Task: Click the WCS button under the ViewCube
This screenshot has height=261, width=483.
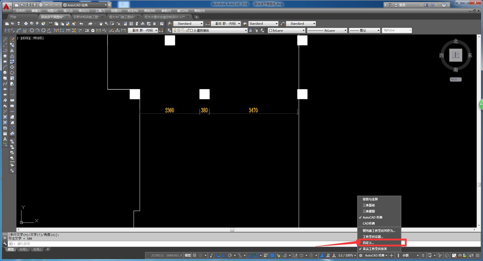Action: (456, 79)
